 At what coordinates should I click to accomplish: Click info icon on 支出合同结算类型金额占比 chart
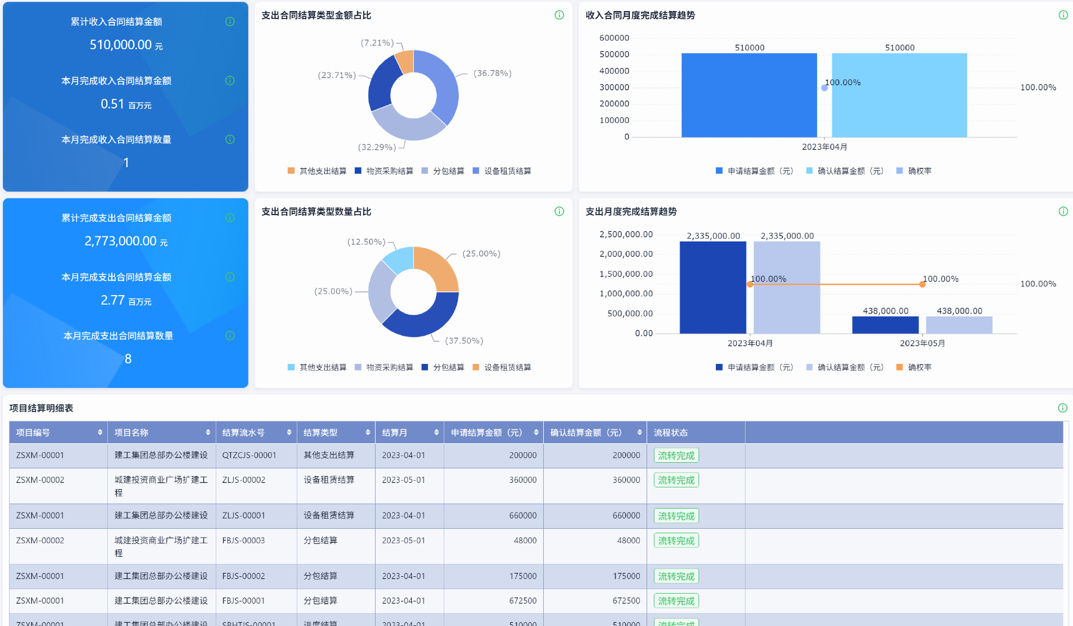pyautogui.click(x=559, y=15)
